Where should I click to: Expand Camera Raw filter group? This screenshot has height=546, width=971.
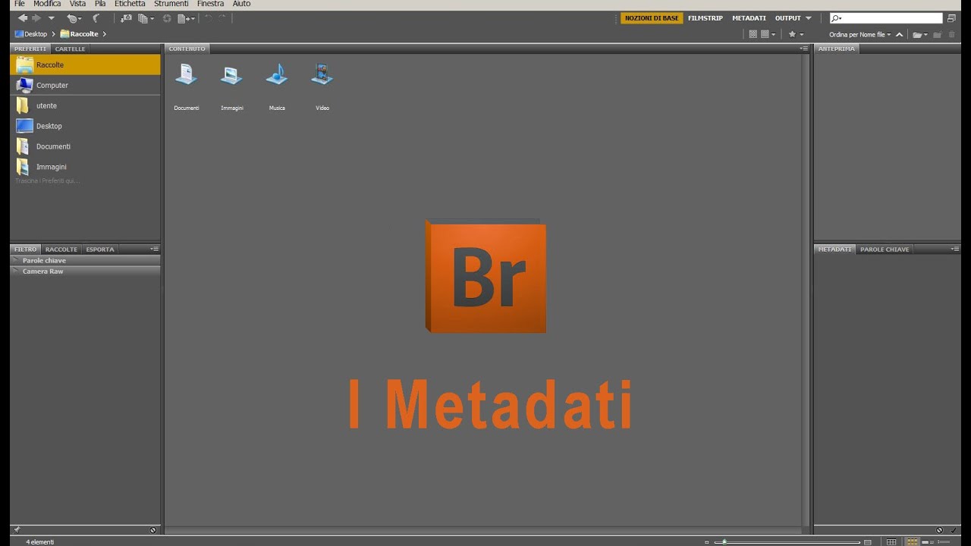coord(16,271)
